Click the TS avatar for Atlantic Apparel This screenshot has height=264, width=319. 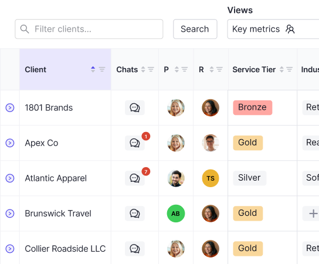pyautogui.click(x=211, y=178)
